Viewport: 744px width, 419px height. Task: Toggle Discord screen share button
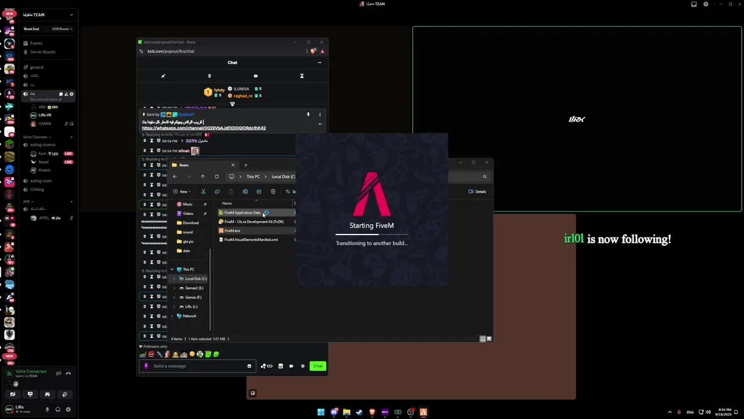click(30, 395)
